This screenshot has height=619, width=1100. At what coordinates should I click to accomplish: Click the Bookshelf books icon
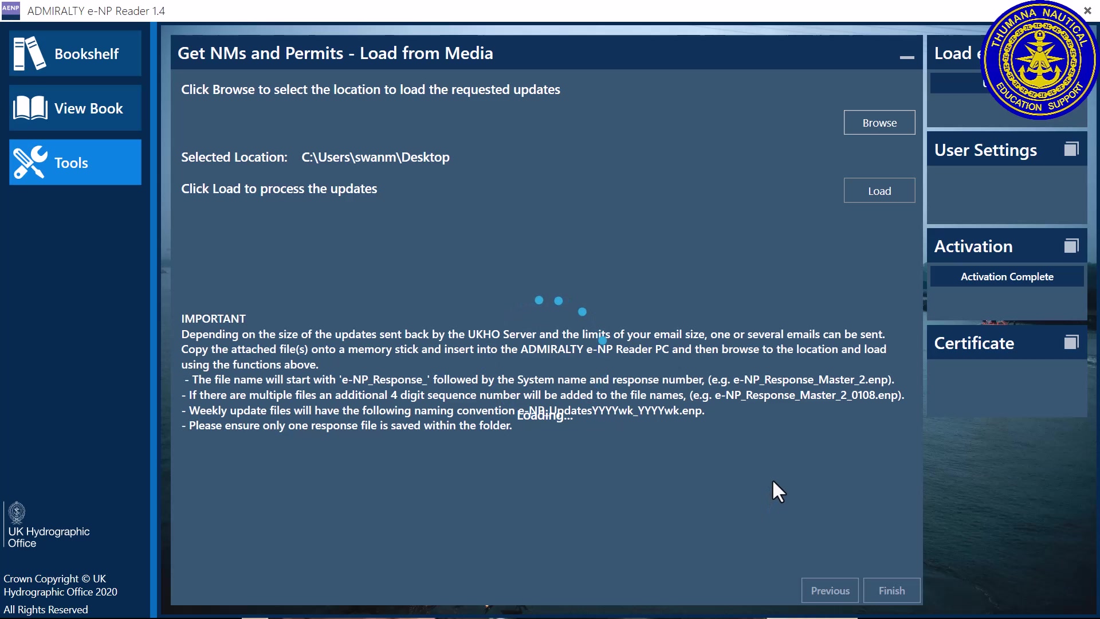click(x=29, y=53)
